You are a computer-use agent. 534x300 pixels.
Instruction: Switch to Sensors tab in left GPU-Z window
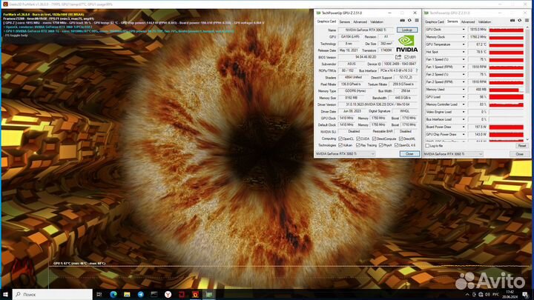point(345,21)
